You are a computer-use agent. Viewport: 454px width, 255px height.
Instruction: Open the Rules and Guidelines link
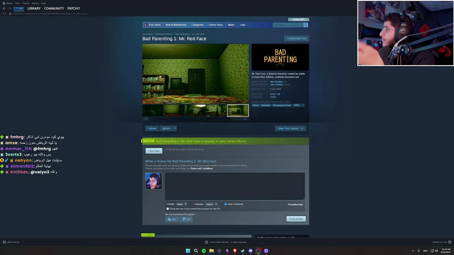(202, 169)
